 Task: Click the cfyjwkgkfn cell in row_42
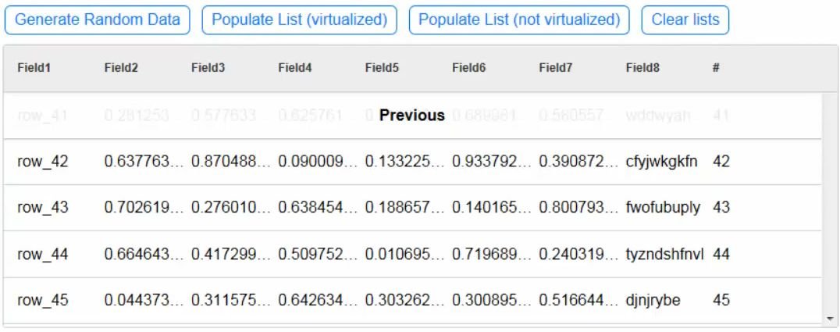click(661, 162)
